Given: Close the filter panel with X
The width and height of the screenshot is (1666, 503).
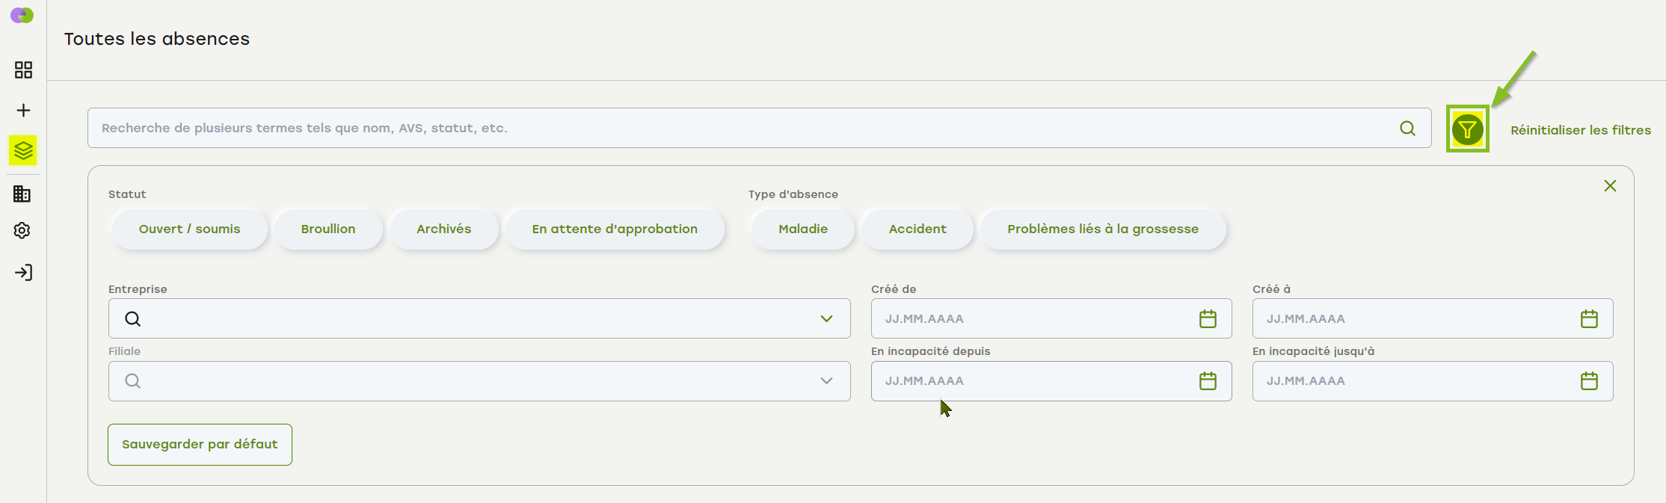Looking at the screenshot, I should point(1610,186).
